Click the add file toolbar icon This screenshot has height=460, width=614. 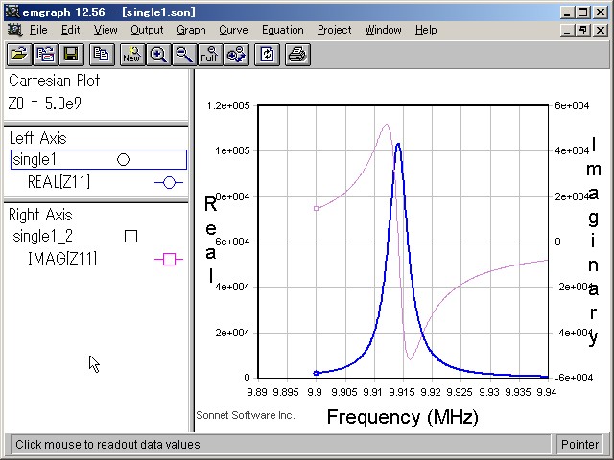[x=45, y=55]
